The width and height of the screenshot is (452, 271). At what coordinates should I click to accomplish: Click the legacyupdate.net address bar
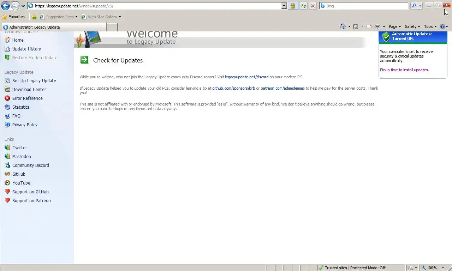coord(155,6)
